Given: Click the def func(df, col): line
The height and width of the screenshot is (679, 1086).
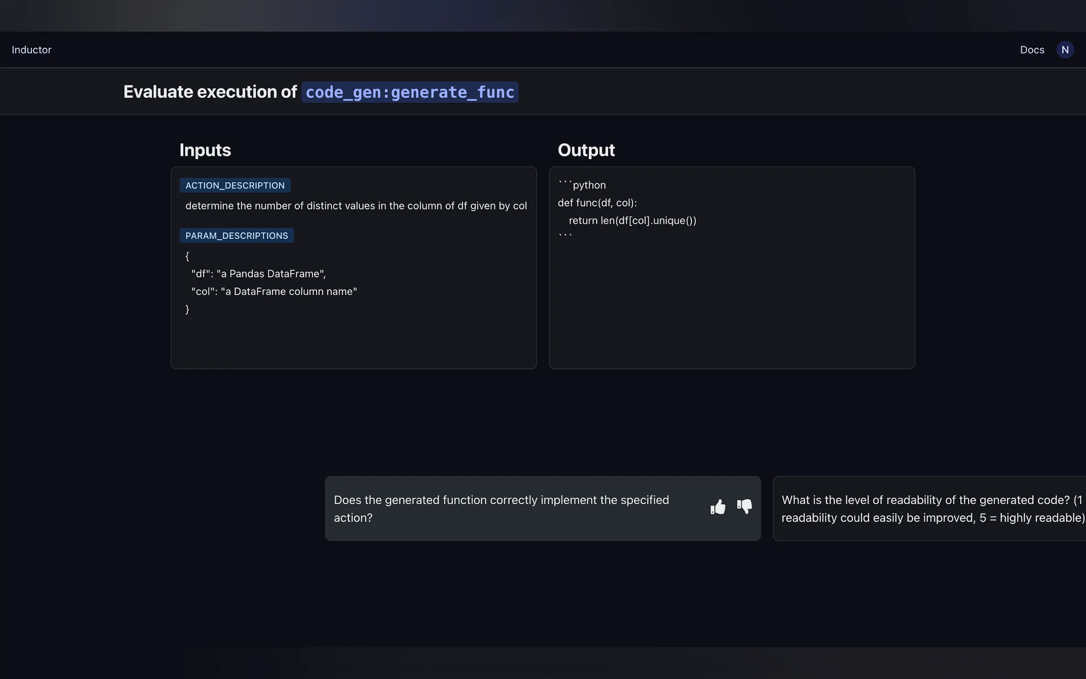Looking at the screenshot, I should click(x=597, y=203).
